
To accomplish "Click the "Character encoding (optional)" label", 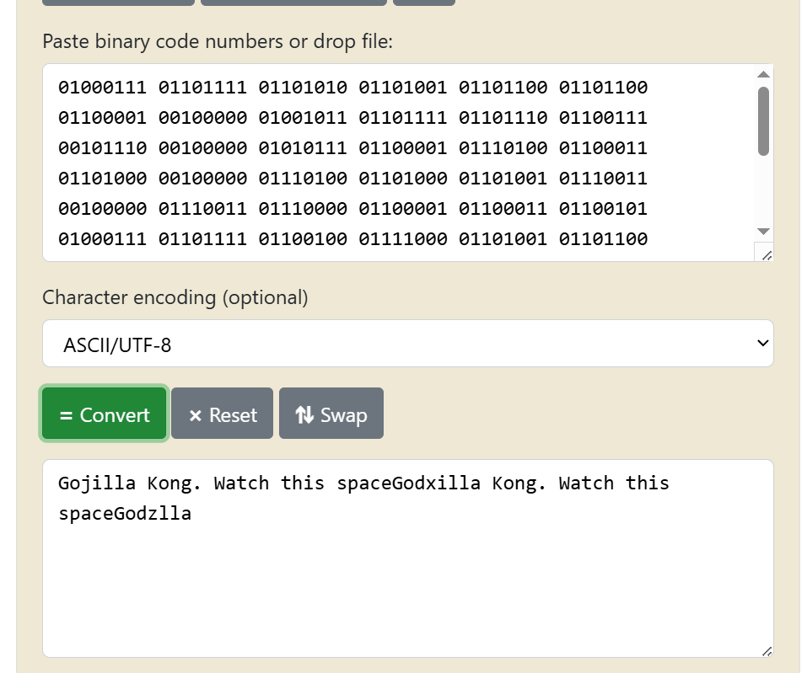I will tap(175, 297).
